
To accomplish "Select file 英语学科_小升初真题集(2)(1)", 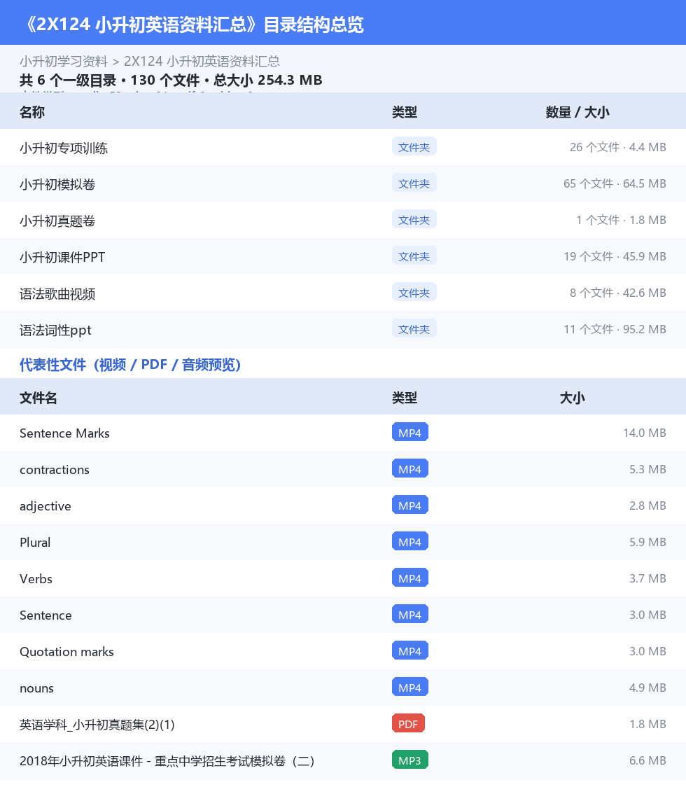I will click(x=97, y=725).
